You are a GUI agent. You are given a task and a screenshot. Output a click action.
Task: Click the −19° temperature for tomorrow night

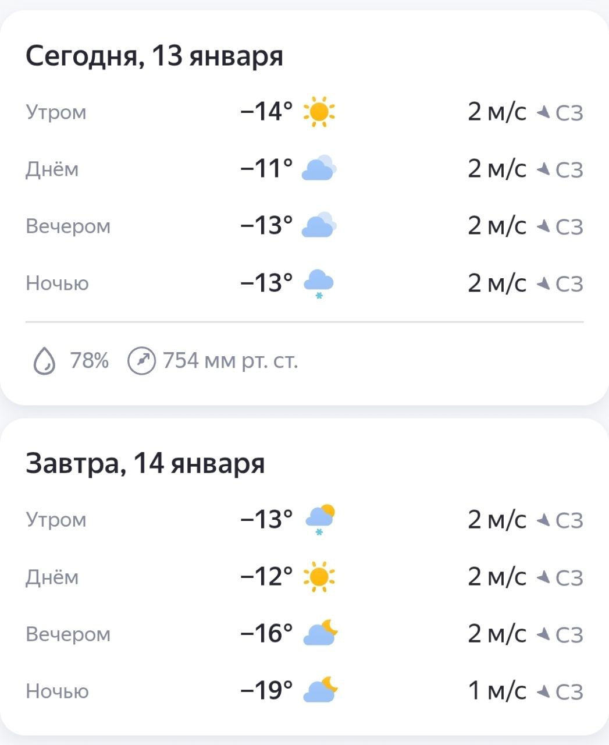point(266,691)
